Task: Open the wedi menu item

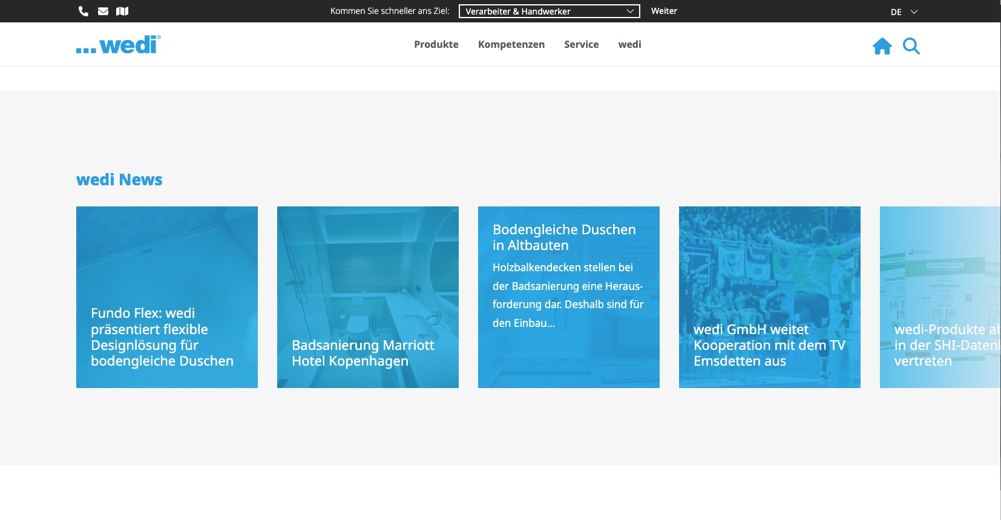Action: pyautogui.click(x=630, y=44)
